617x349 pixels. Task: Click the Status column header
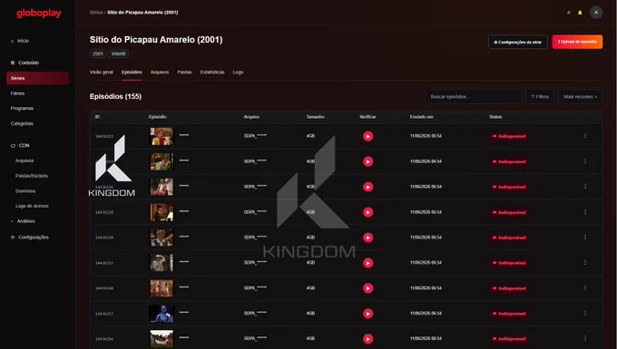tap(495, 117)
